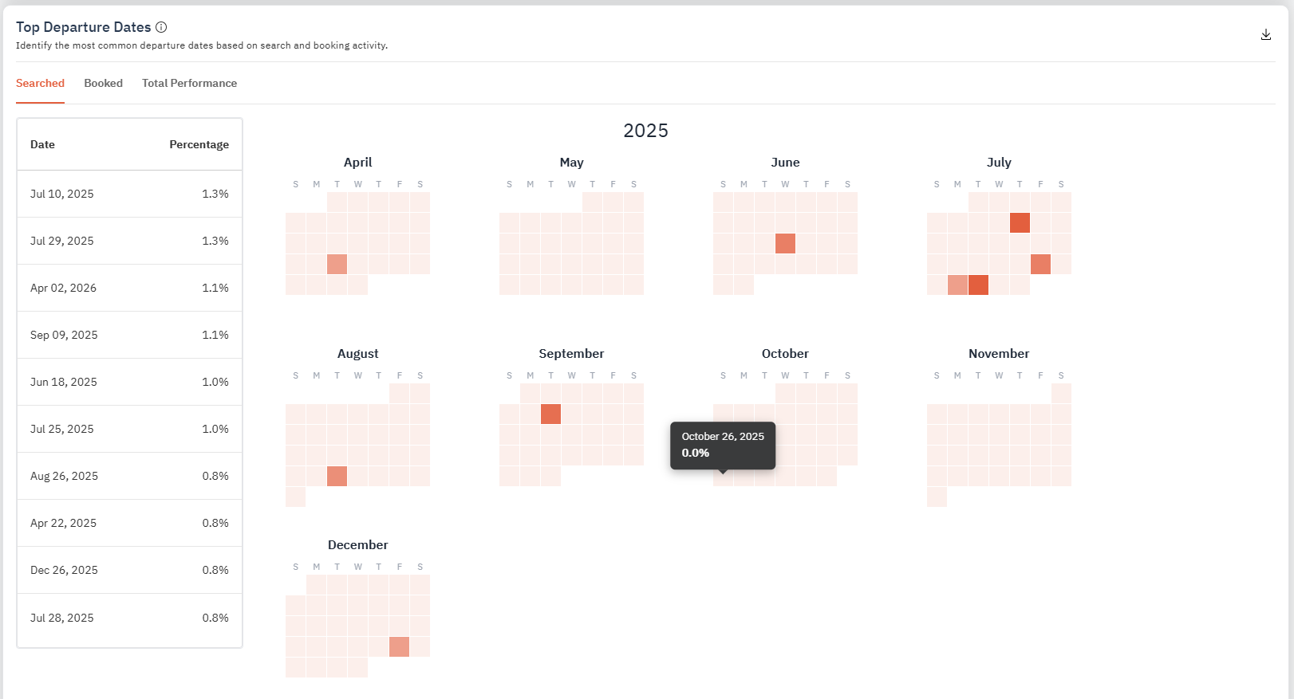Image resolution: width=1294 pixels, height=699 pixels.
Task: Select the highlighted June 18 calendar cell
Action: coord(785,243)
